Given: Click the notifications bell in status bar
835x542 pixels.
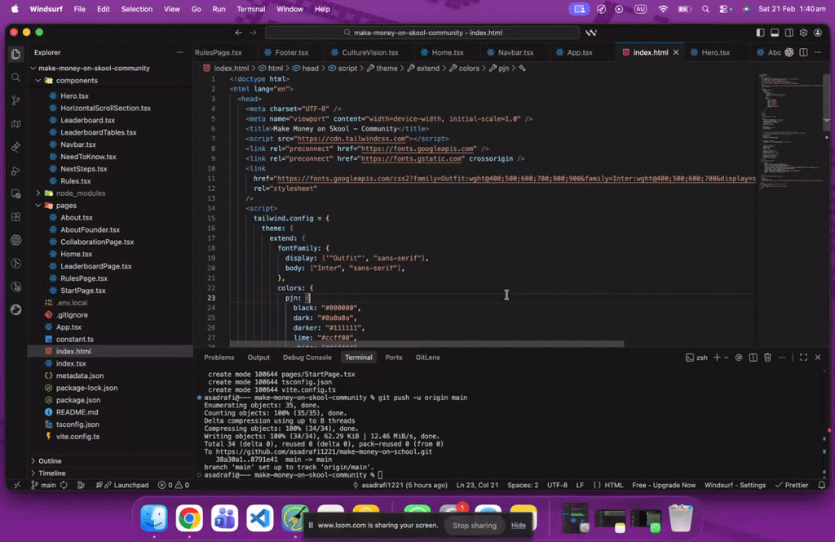Looking at the screenshot, I should tap(822, 485).
